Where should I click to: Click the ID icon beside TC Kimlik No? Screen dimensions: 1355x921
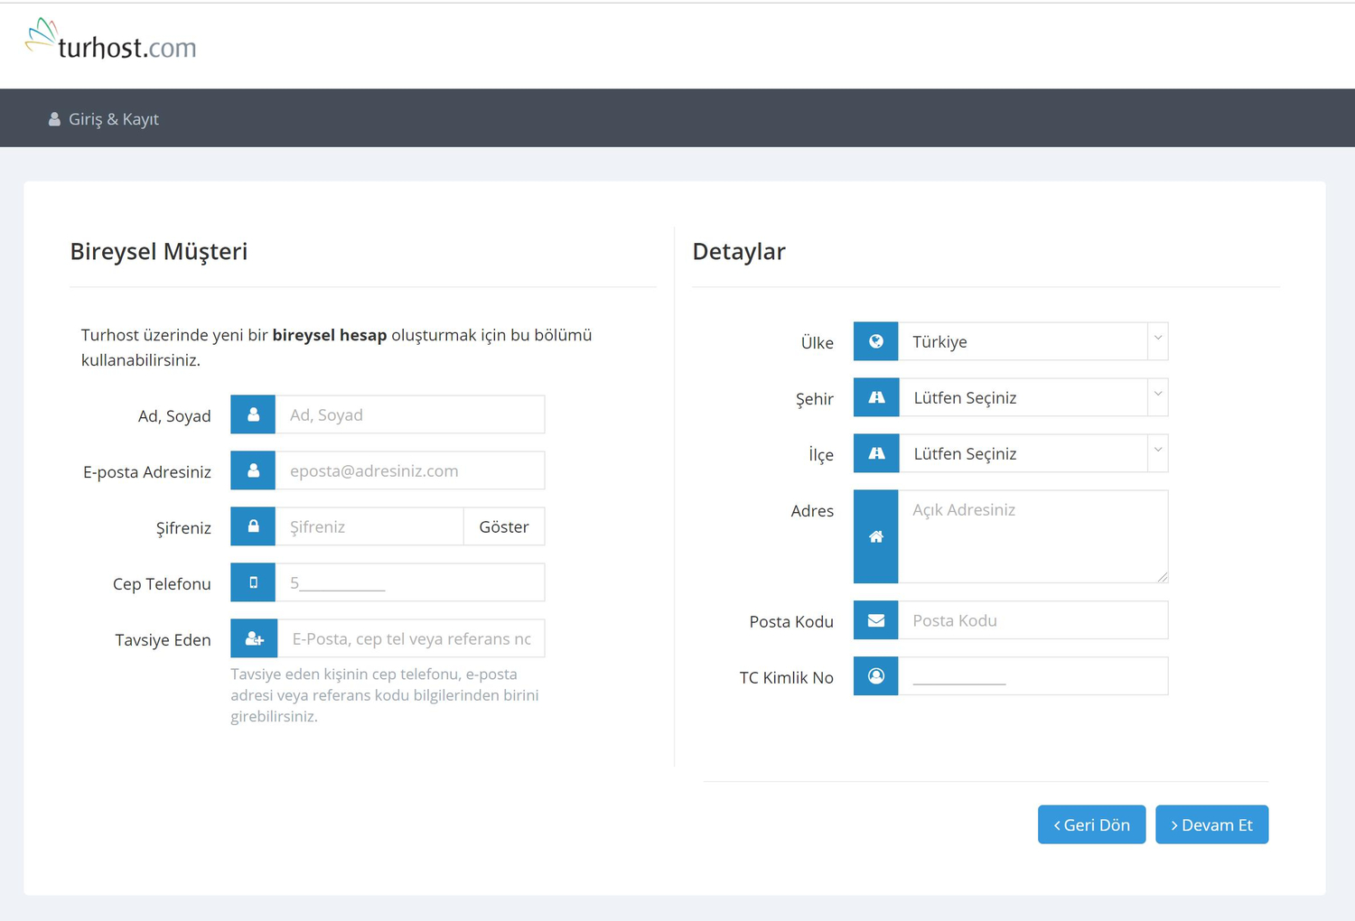click(875, 676)
